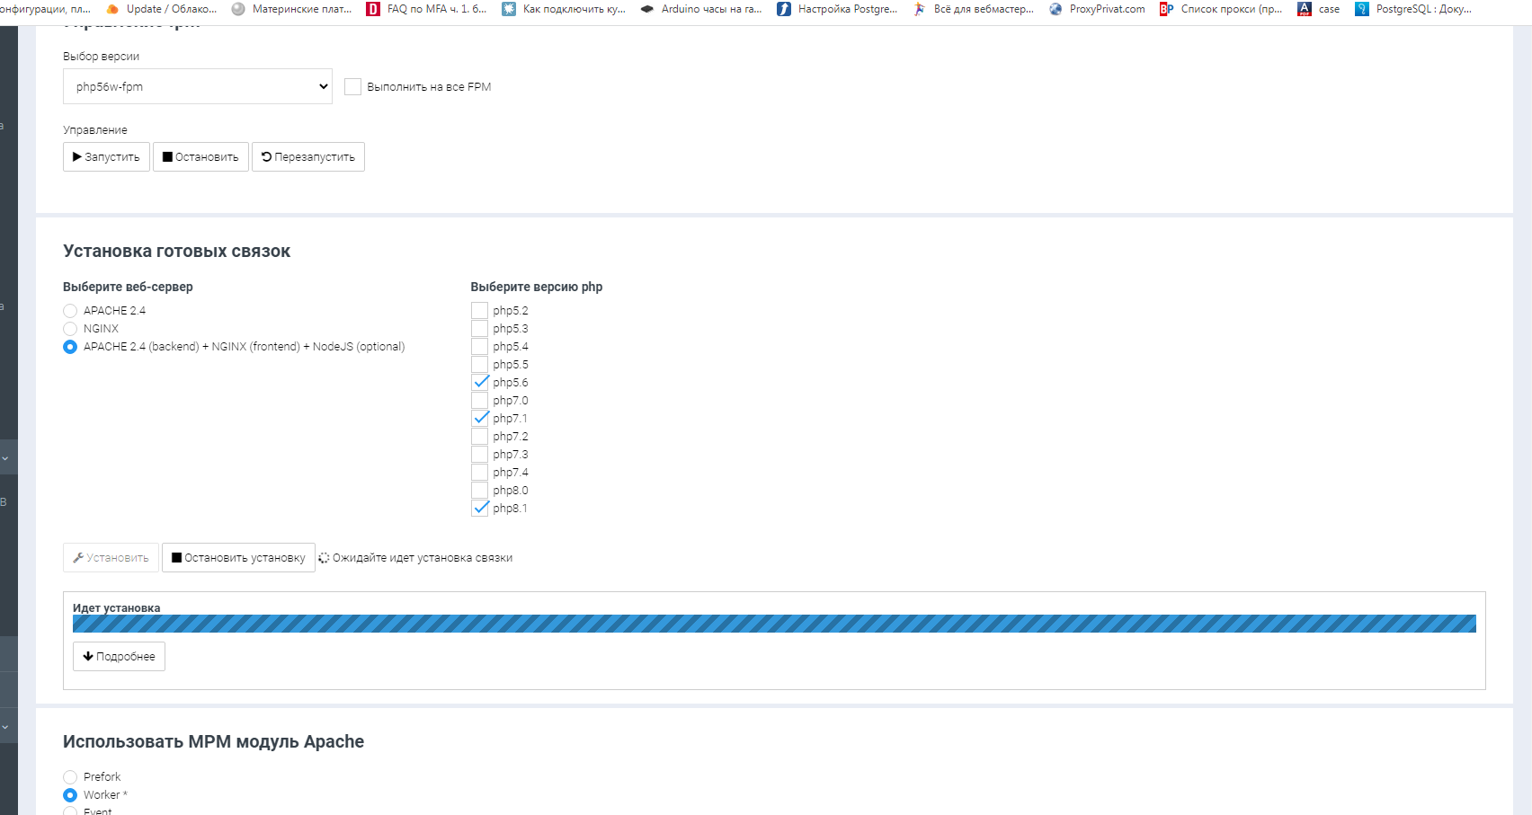1532x815 pixels.
Task: Uncheck the php5.6 version checkbox
Action: point(480,383)
